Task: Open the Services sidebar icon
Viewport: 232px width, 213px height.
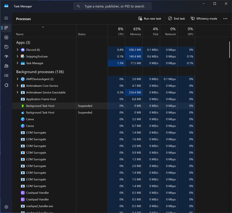Action: [6, 85]
